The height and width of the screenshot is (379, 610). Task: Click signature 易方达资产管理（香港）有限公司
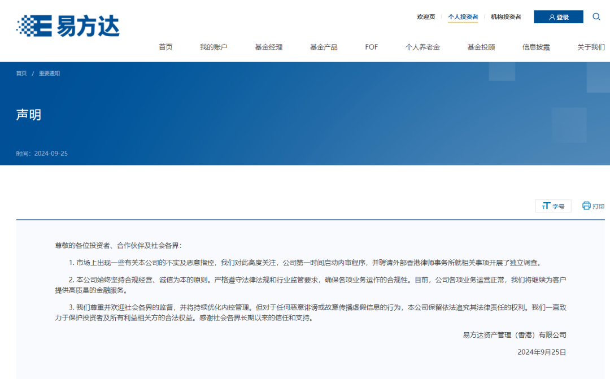pyautogui.click(x=515, y=335)
